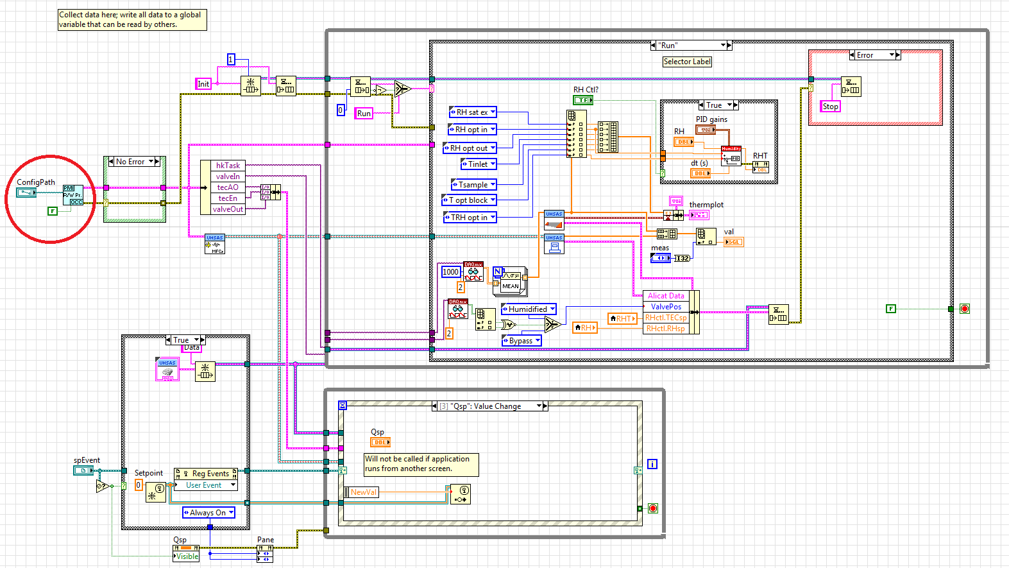Select the Humidity PID subVI icon

pyautogui.click(x=731, y=156)
